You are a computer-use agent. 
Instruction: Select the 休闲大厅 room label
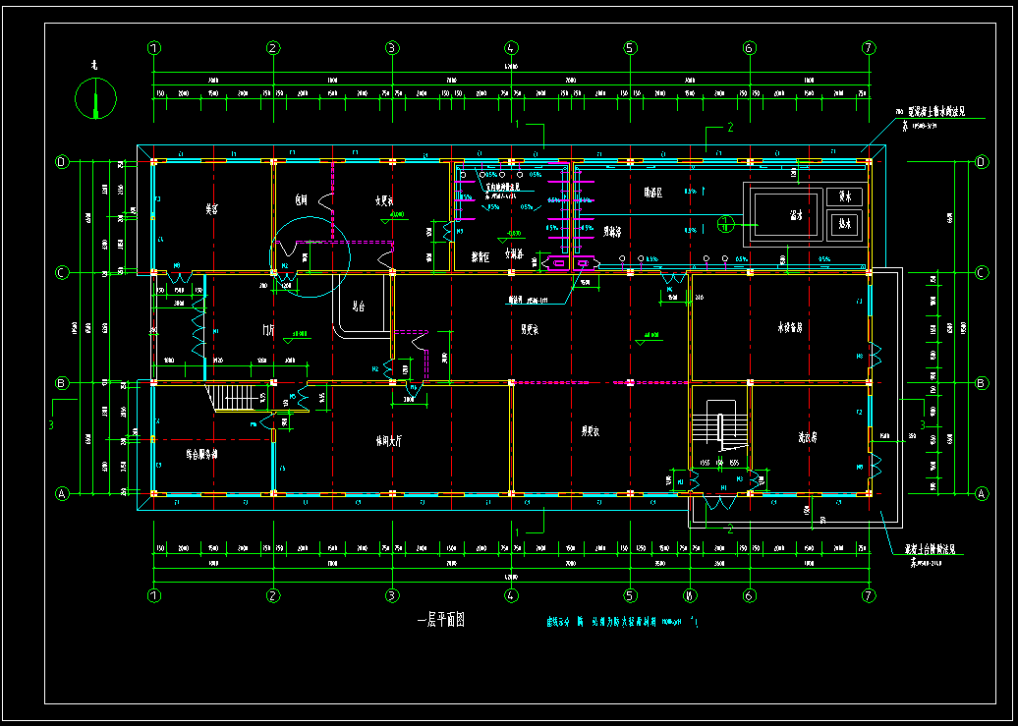coord(392,441)
